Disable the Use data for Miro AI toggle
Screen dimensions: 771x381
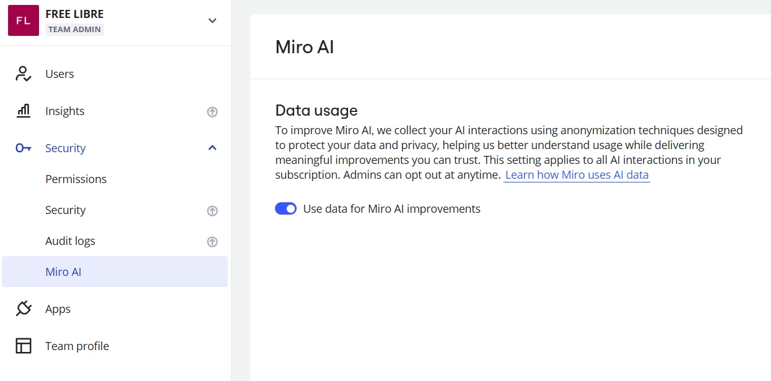click(x=286, y=209)
